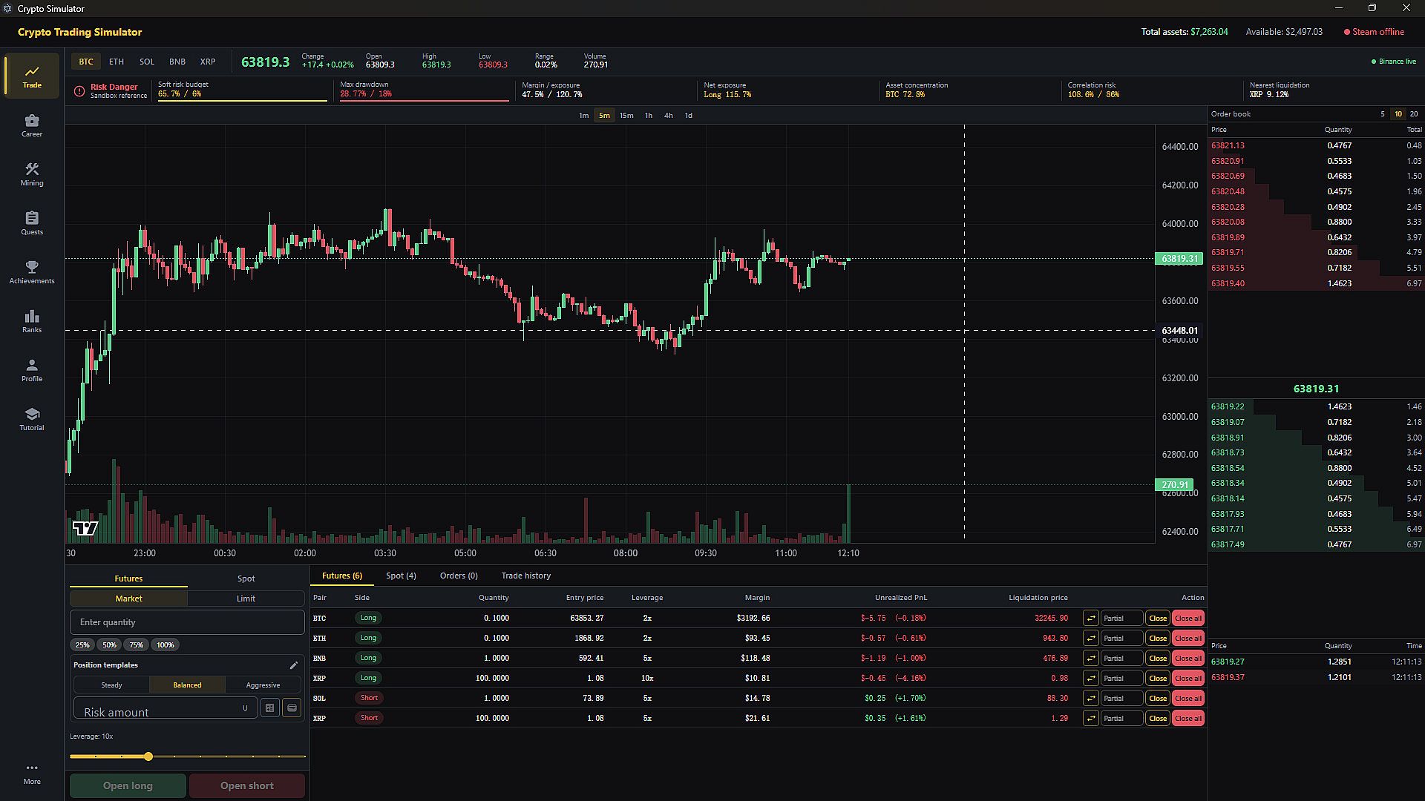
Task: Select the Futures tab in order panel
Action: (128, 578)
